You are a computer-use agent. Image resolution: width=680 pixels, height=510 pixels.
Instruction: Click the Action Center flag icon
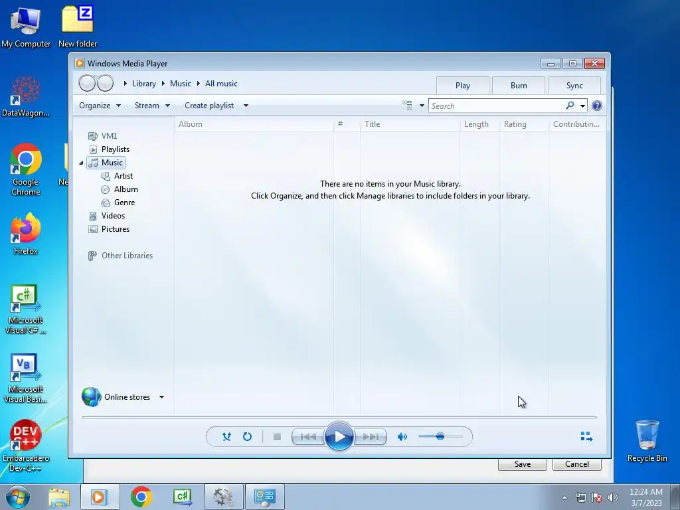[x=597, y=498]
